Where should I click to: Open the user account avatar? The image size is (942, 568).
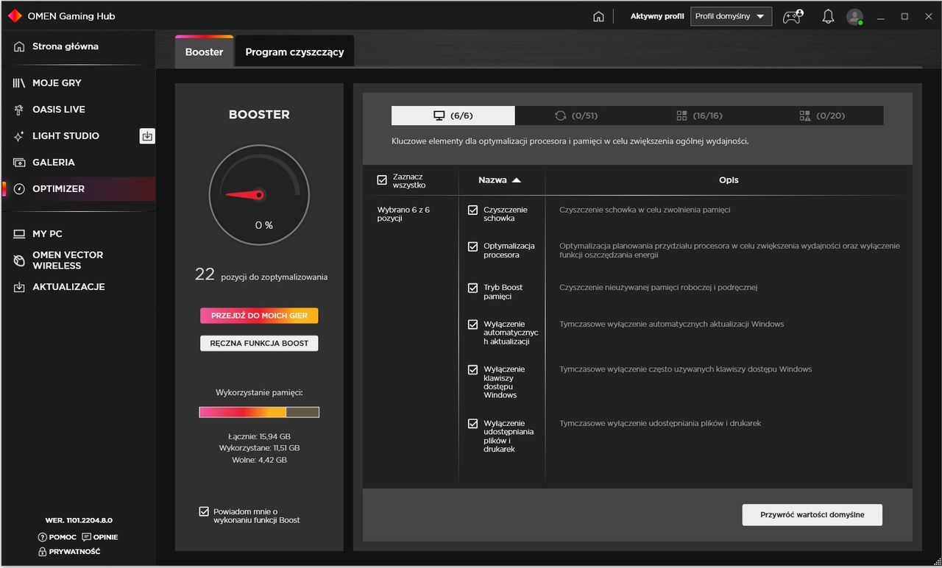[854, 17]
